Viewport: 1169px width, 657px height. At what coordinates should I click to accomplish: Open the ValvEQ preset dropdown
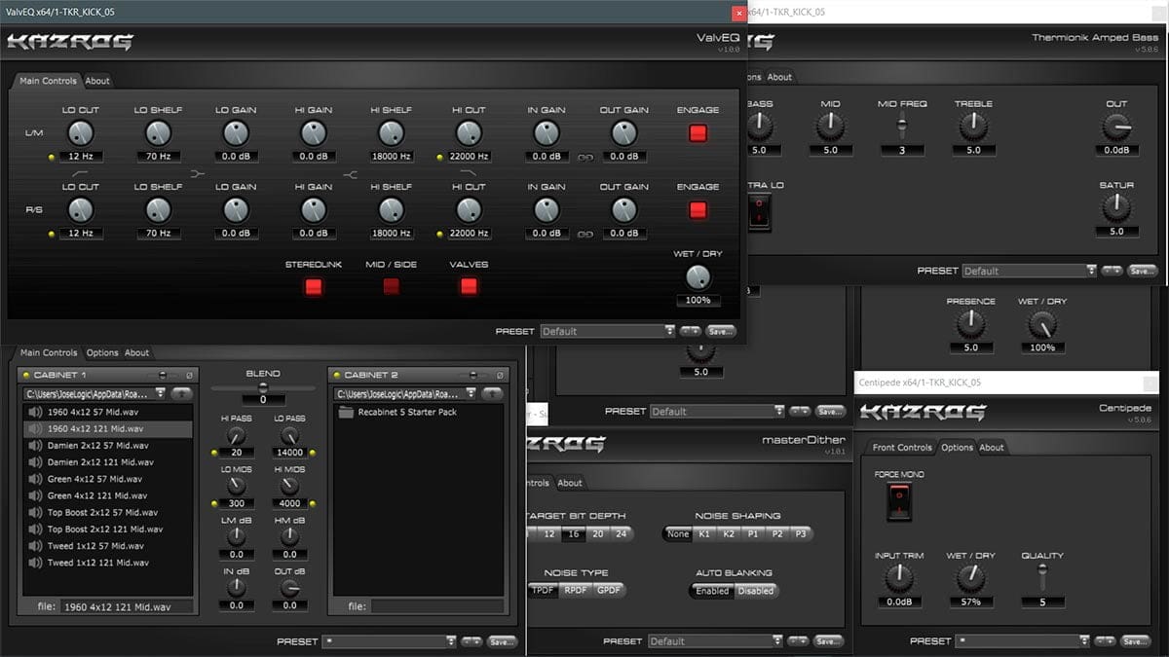click(608, 331)
